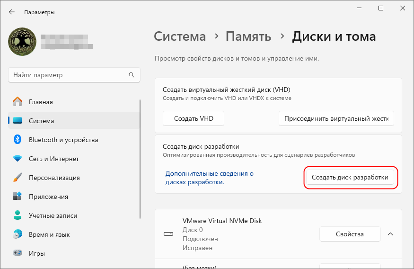Select the Время и язык label
The height and width of the screenshot is (269, 414).
49,234
